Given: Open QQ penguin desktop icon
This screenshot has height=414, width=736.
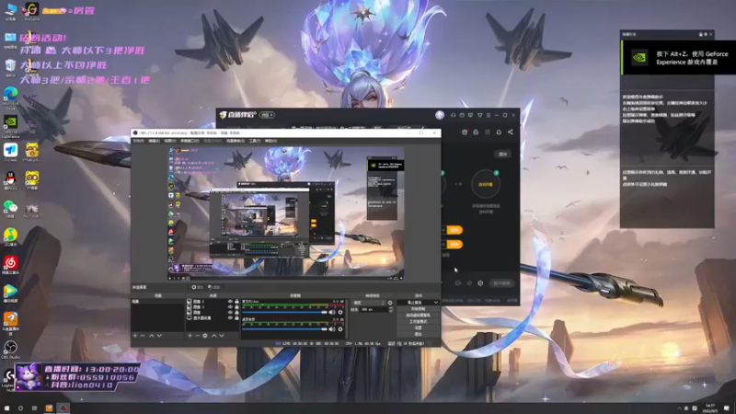Looking at the screenshot, I should [x=10, y=180].
